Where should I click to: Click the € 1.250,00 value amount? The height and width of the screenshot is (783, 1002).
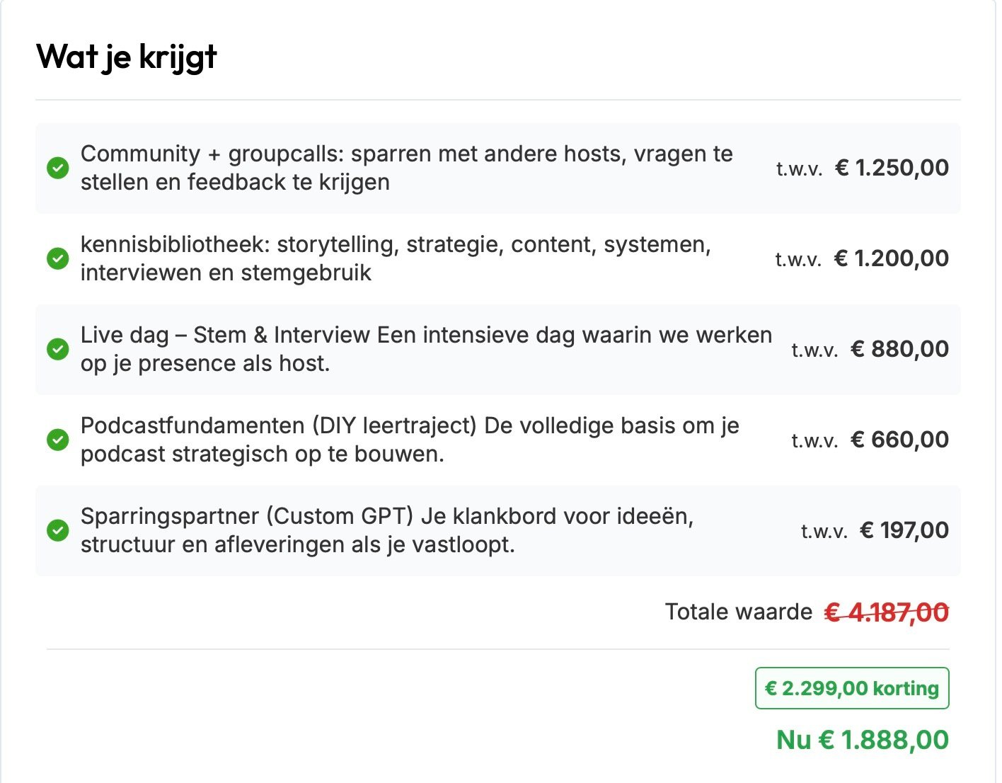(x=892, y=168)
